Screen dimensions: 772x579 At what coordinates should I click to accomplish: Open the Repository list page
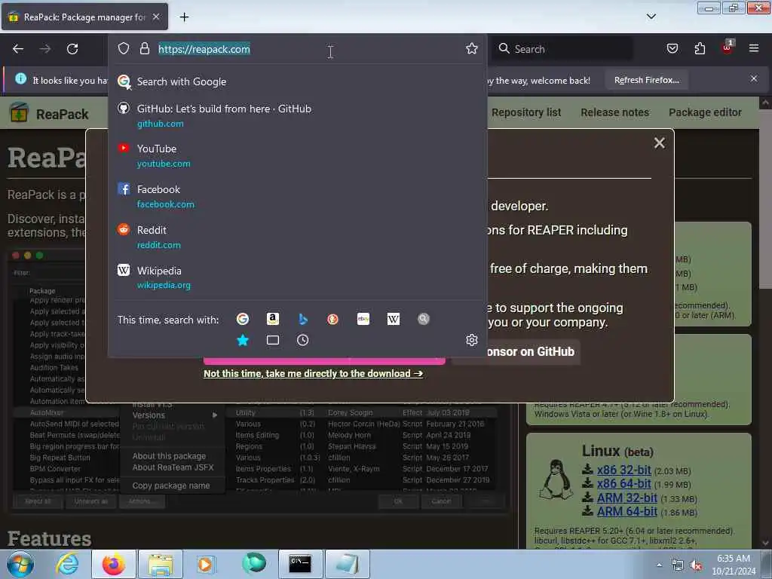pyautogui.click(x=525, y=112)
